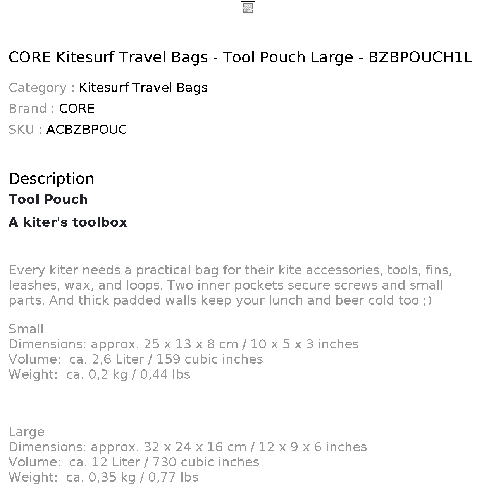Click the Small size label
This screenshot has width=496, height=501.
26,329
